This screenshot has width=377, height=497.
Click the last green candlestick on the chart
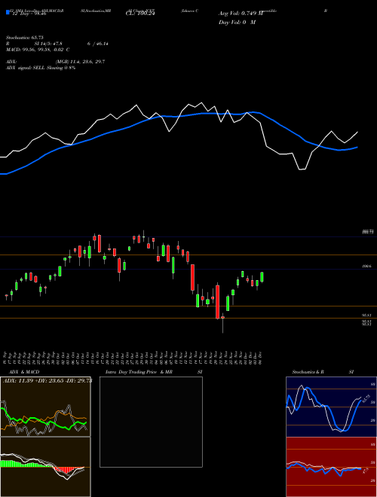[x=262, y=277]
